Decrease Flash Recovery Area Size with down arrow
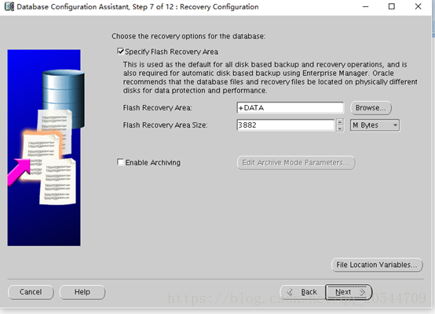Viewport: 435px width, 314px height. pyautogui.click(x=340, y=128)
